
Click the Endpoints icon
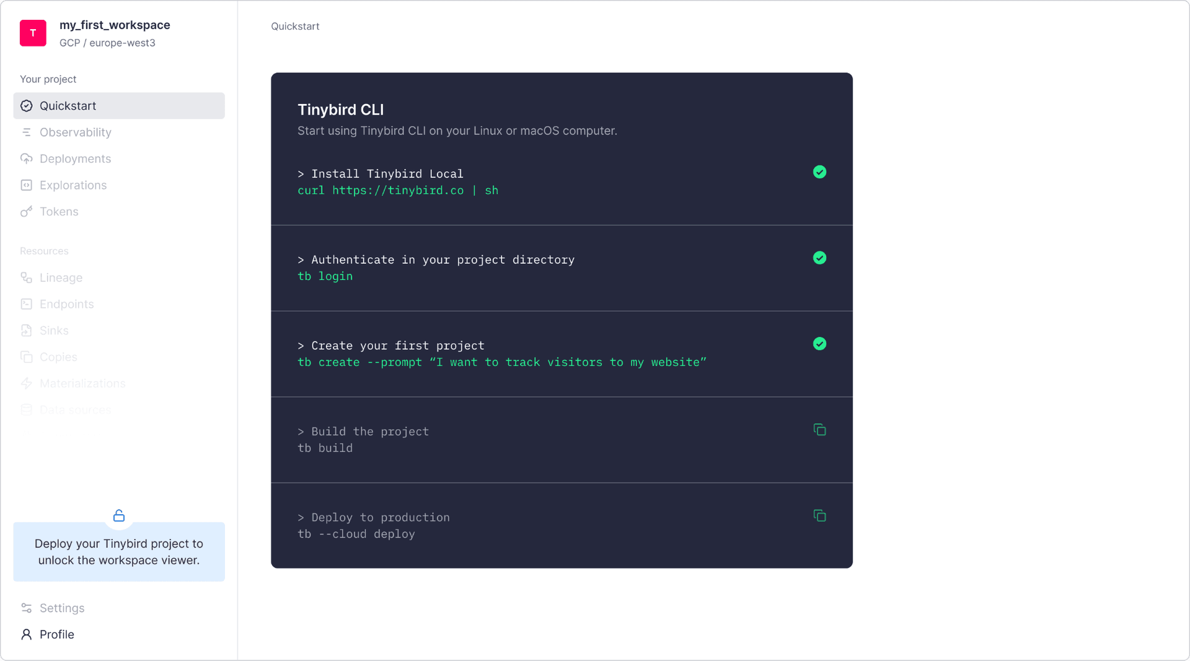click(26, 304)
